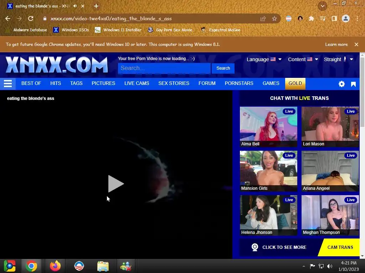Click the striped flag extension icon

tap(289, 18)
